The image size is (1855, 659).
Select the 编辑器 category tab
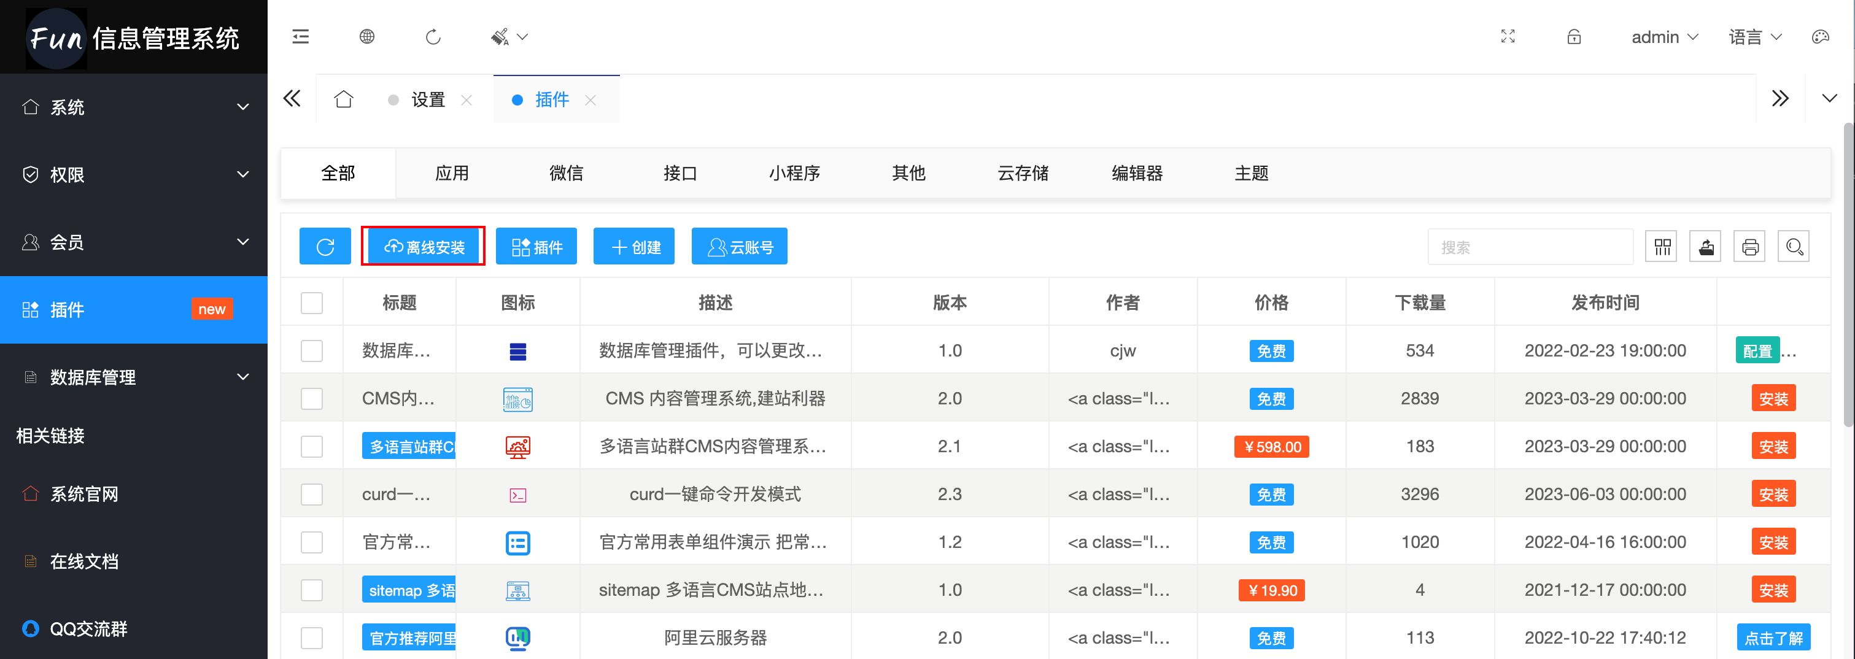pyautogui.click(x=1138, y=174)
